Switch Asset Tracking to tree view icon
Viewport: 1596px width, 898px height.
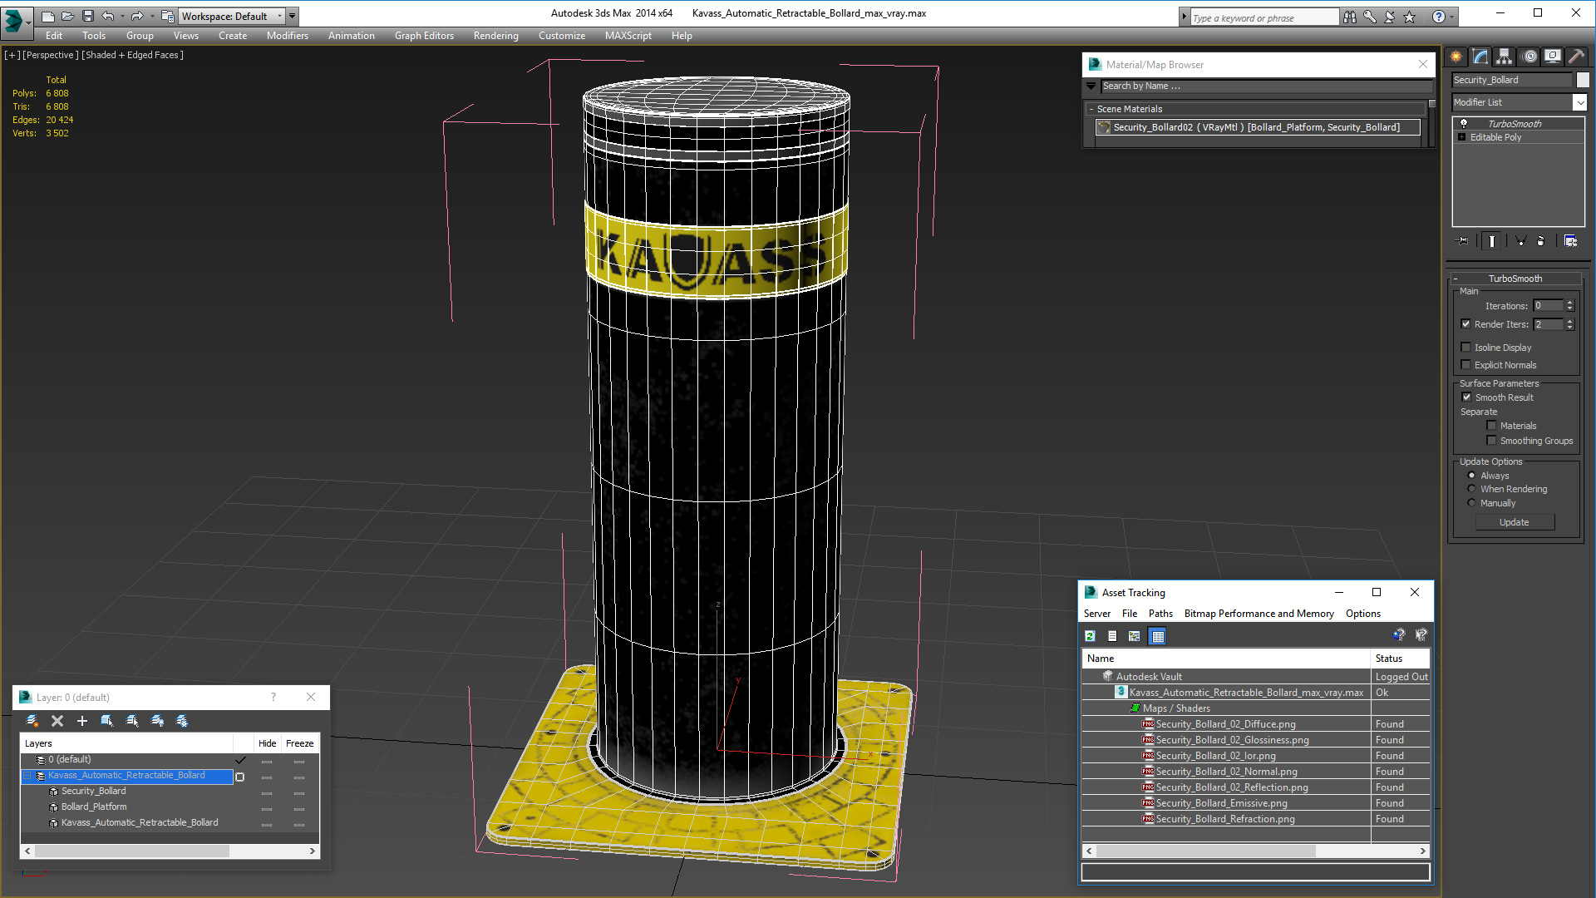pos(1135,636)
